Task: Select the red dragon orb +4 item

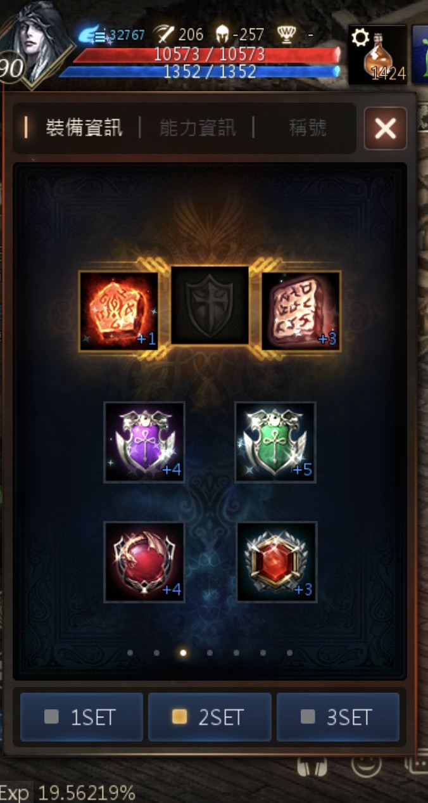Action: (x=144, y=562)
